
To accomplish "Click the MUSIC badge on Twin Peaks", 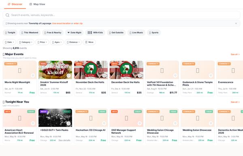I will [x=44, y=111].
